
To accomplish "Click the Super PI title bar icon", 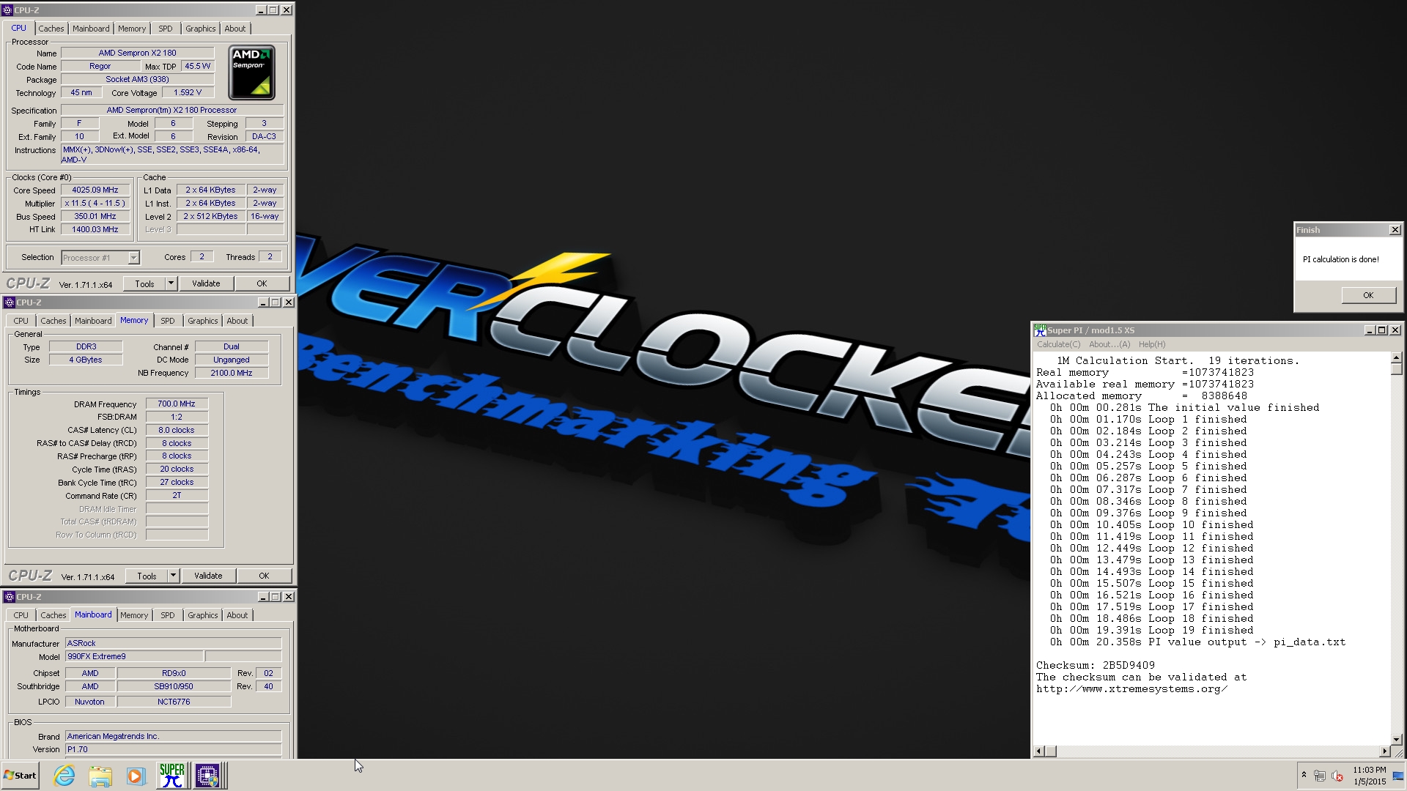I will pos(1040,330).
